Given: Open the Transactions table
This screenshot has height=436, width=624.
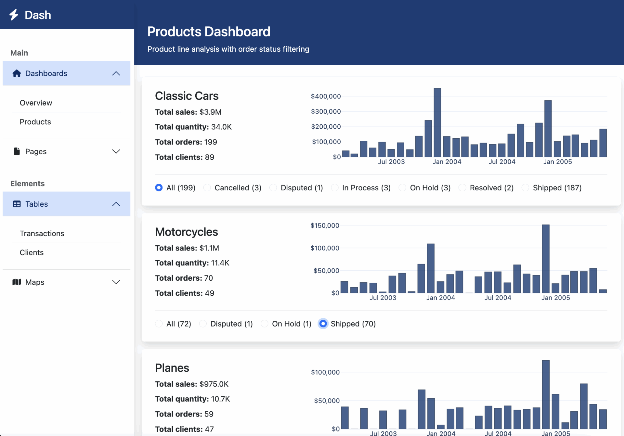Looking at the screenshot, I should tap(42, 233).
